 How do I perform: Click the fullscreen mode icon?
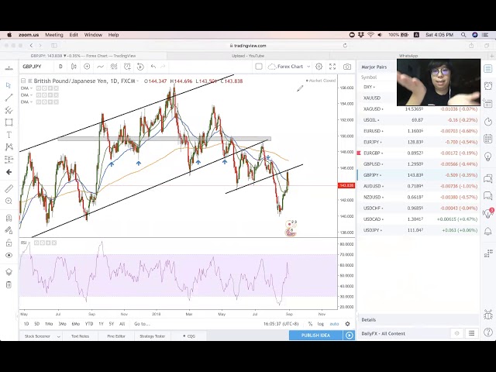(x=332, y=67)
